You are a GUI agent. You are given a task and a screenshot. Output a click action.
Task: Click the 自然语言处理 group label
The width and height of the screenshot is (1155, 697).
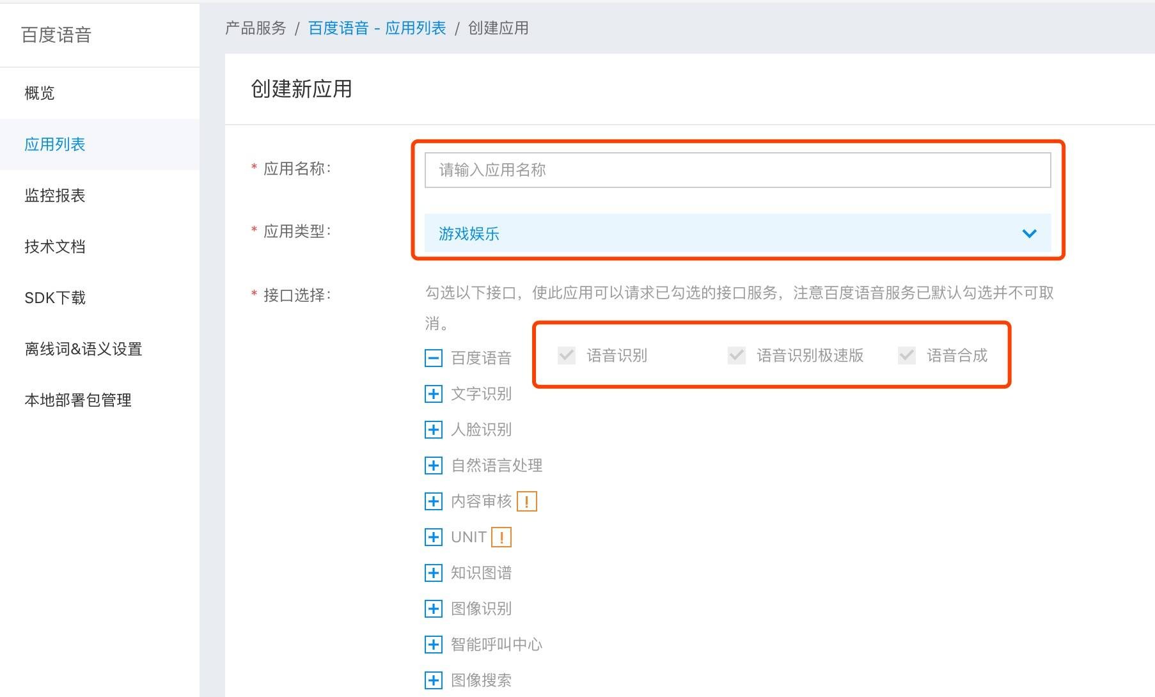pyautogui.click(x=497, y=465)
